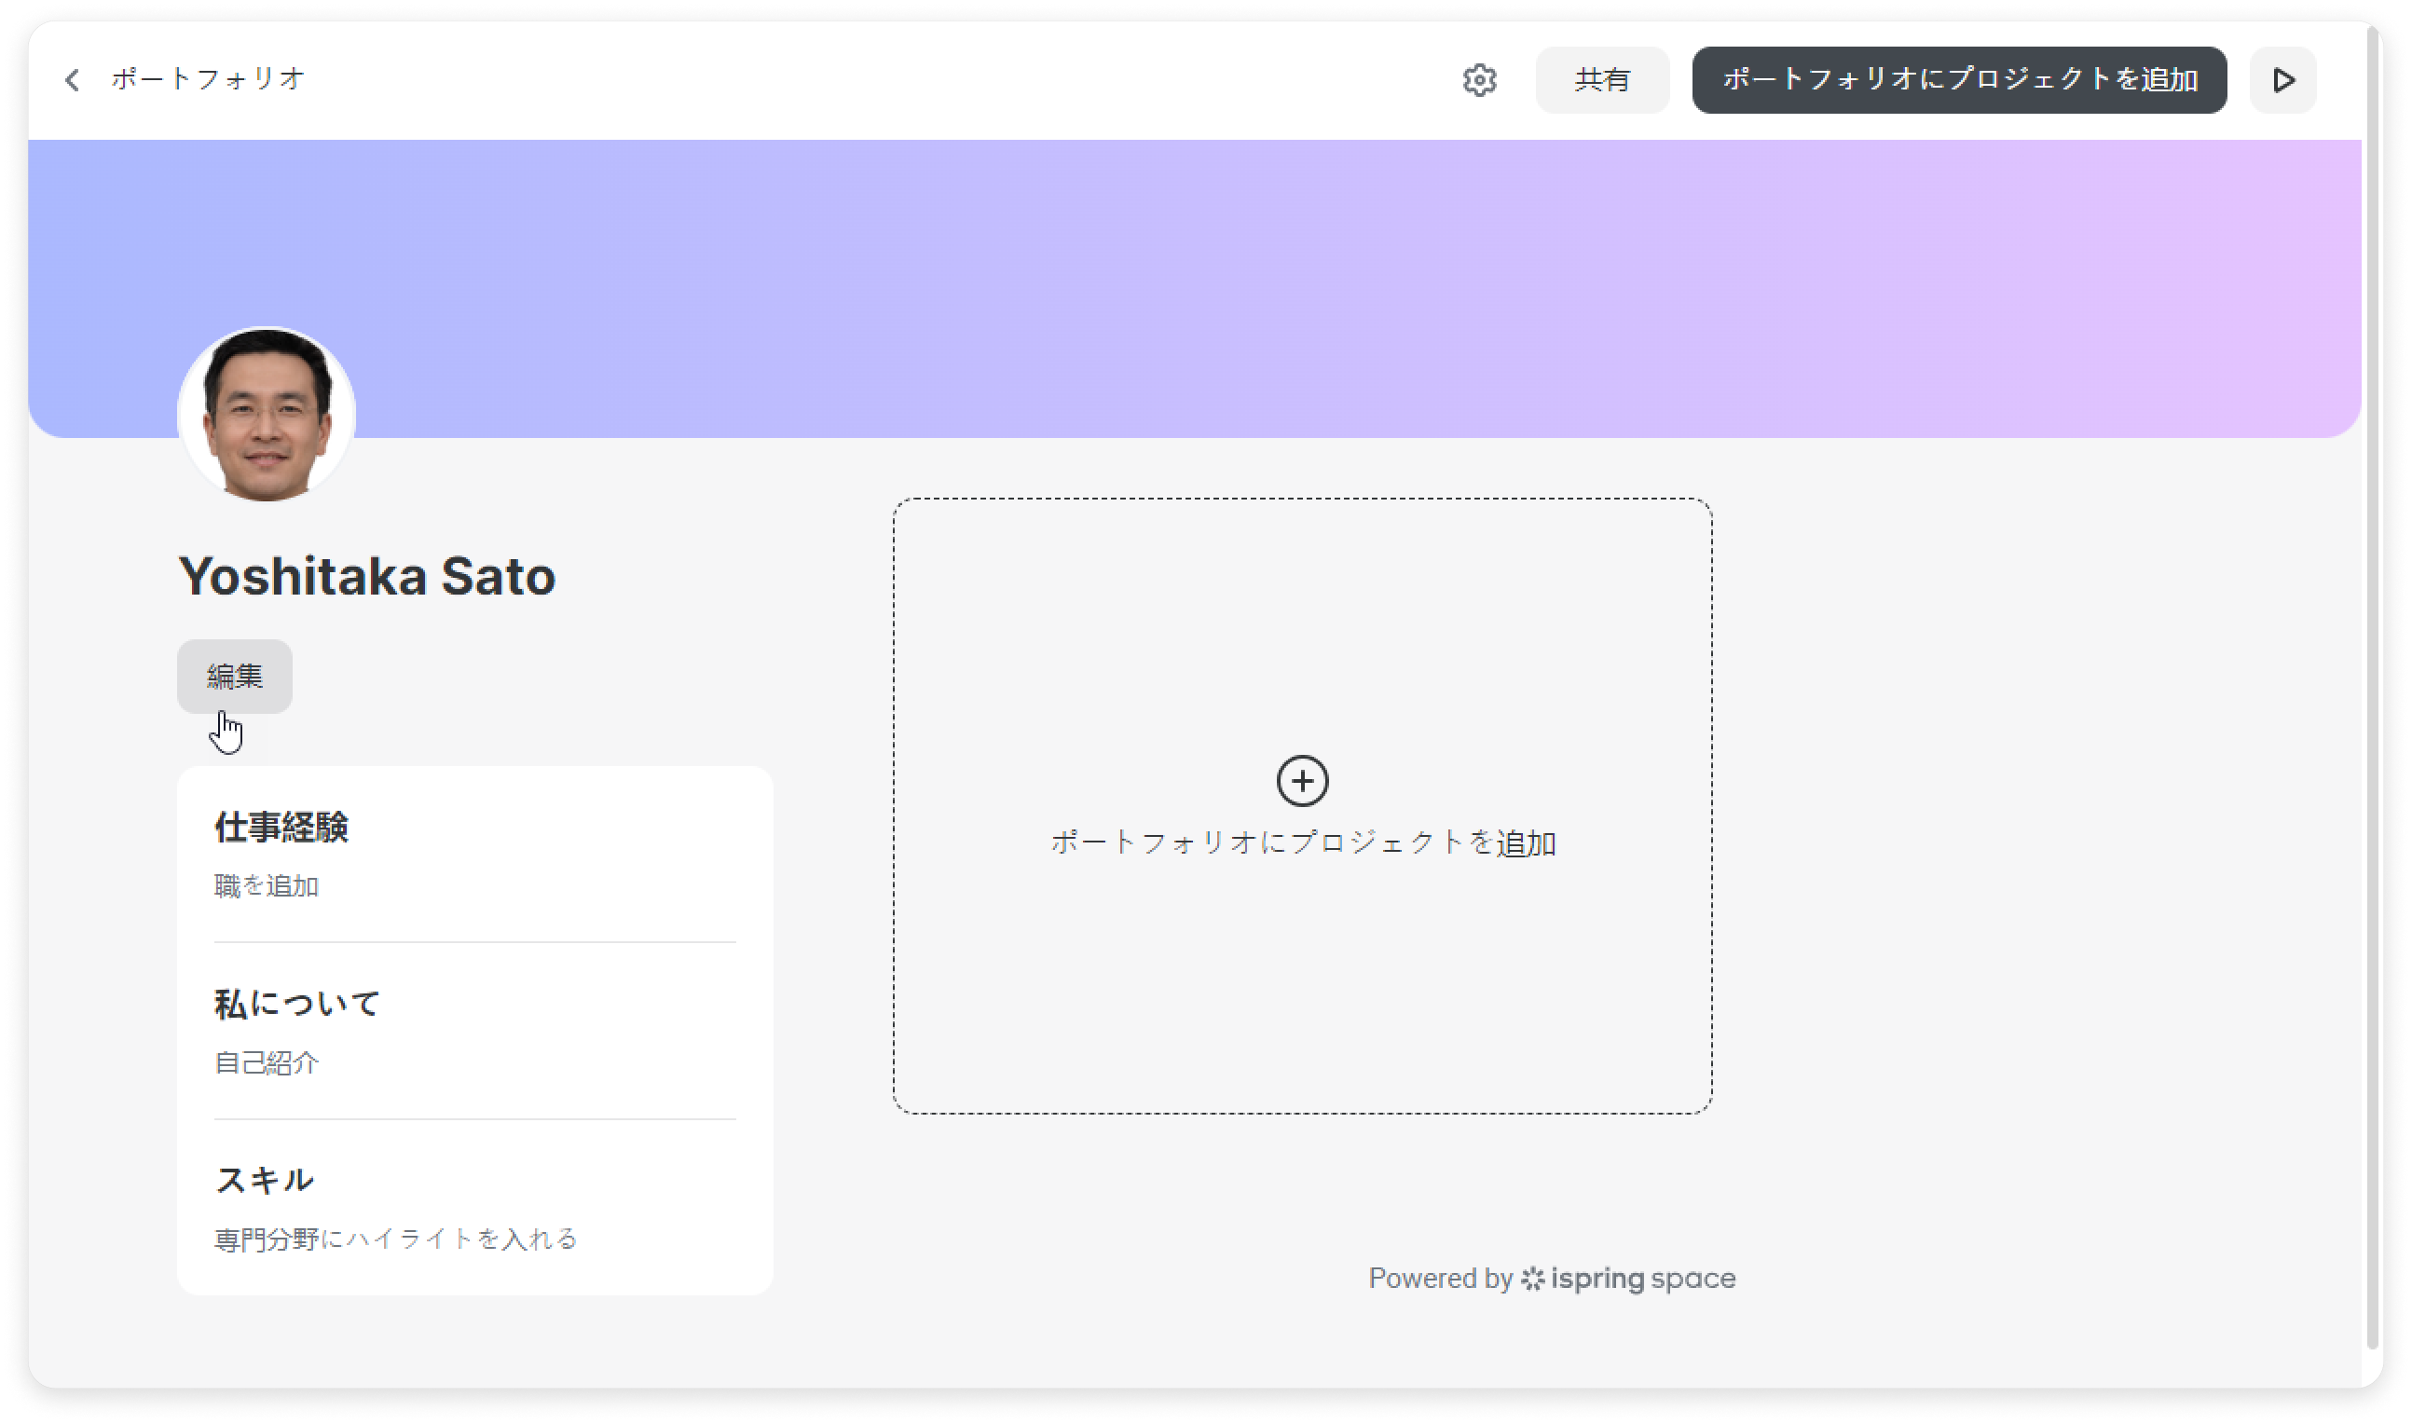Image resolution: width=2412 pixels, height=1424 pixels.
Task: Click the play preview button
Action: pos(2282,79)
